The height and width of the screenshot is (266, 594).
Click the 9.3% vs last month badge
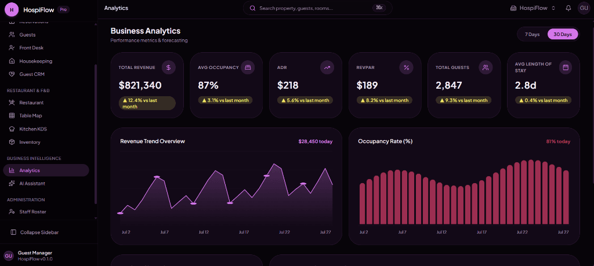(463, 100)
